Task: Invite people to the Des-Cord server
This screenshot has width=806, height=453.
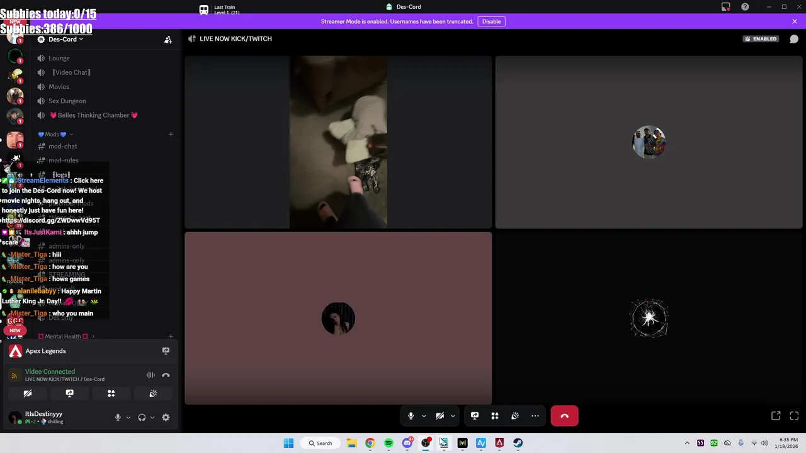Action: (x=168, y=40)
